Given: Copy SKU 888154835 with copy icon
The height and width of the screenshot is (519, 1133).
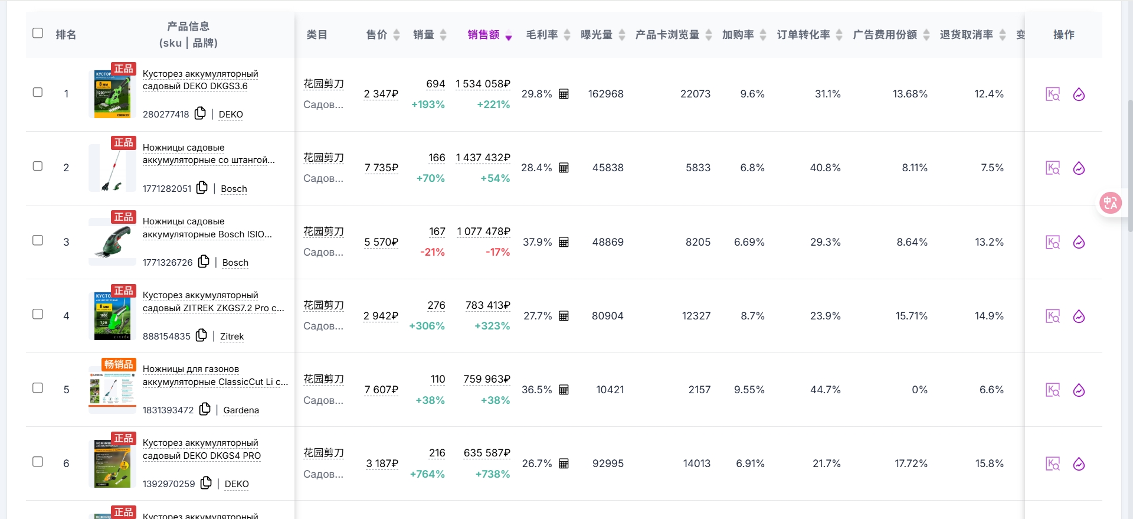Looking at the screenshot, I should pyautogui.click(x=202, y=335).
